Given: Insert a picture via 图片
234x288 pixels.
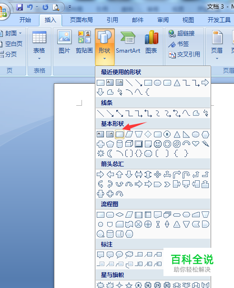Looking at the screenshot, I should pyautogui.click(x=64, y=43).
